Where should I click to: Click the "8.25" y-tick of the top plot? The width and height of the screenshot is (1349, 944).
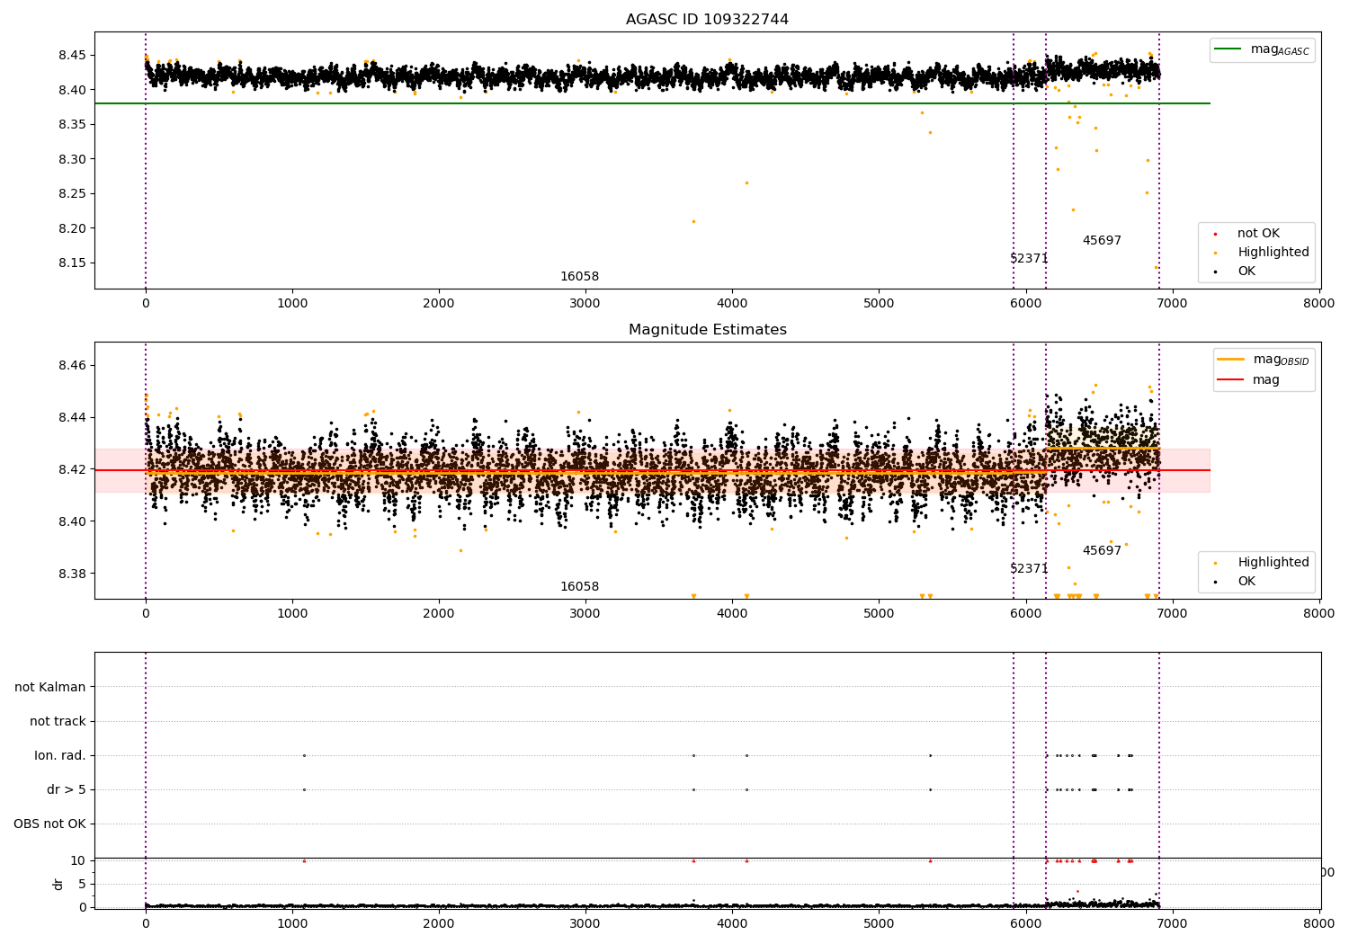(x=73, y=194)
